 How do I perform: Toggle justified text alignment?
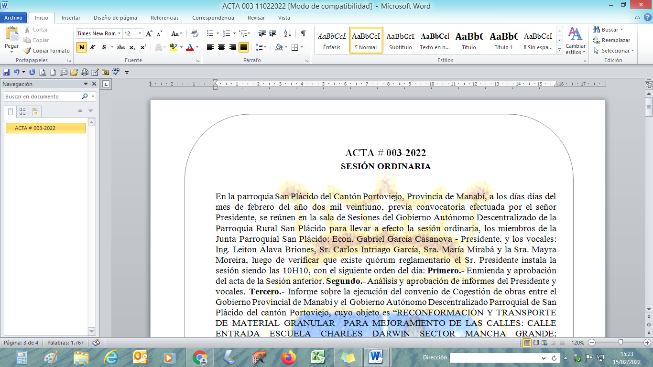(x=244, y=47)
